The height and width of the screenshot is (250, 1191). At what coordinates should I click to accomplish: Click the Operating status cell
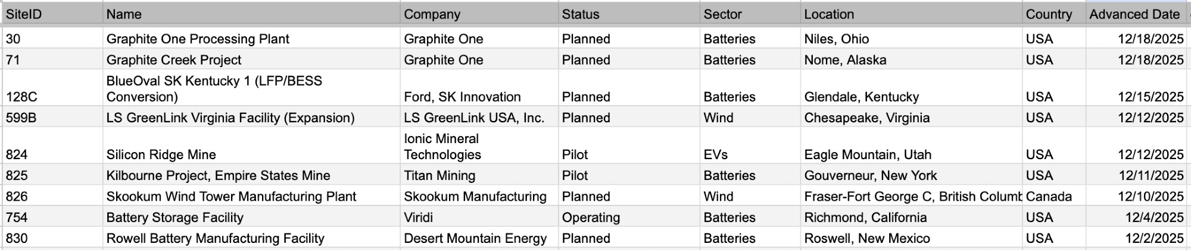coord(591,217)
